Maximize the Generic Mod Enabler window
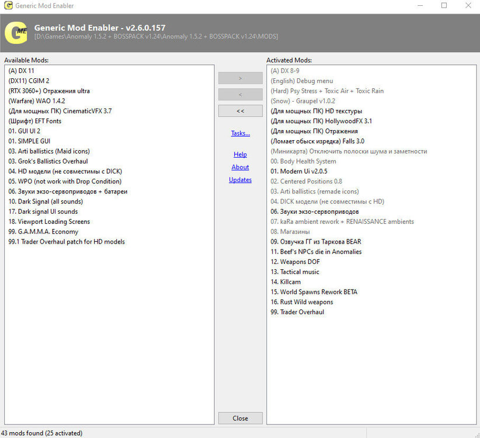The width and height of the screenshot is (480, 438). 444,6
